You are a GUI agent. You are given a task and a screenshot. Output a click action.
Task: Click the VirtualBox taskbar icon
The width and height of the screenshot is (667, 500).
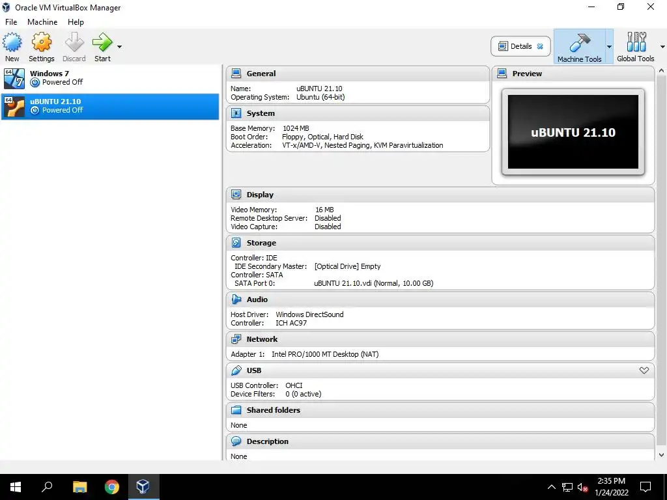[143, 487]
